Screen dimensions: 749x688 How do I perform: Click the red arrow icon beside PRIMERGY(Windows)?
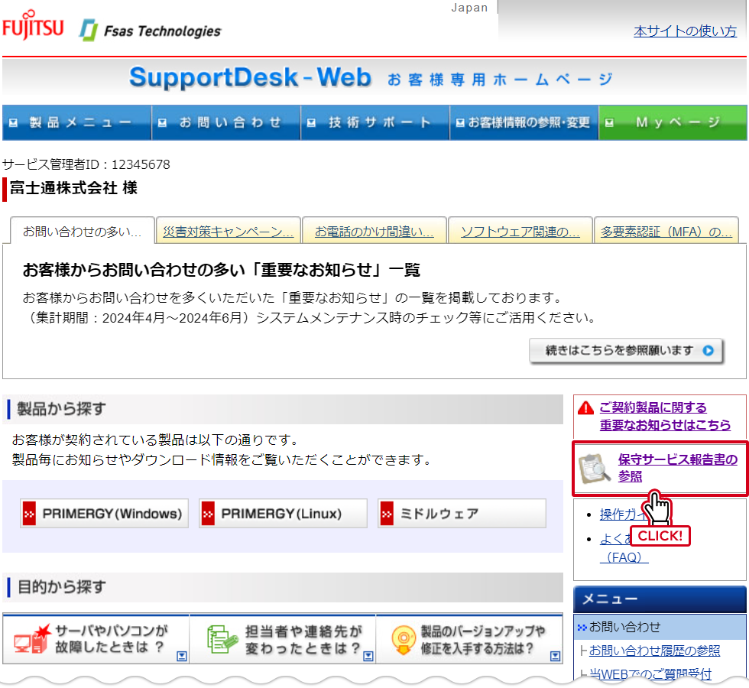point(29,514)
